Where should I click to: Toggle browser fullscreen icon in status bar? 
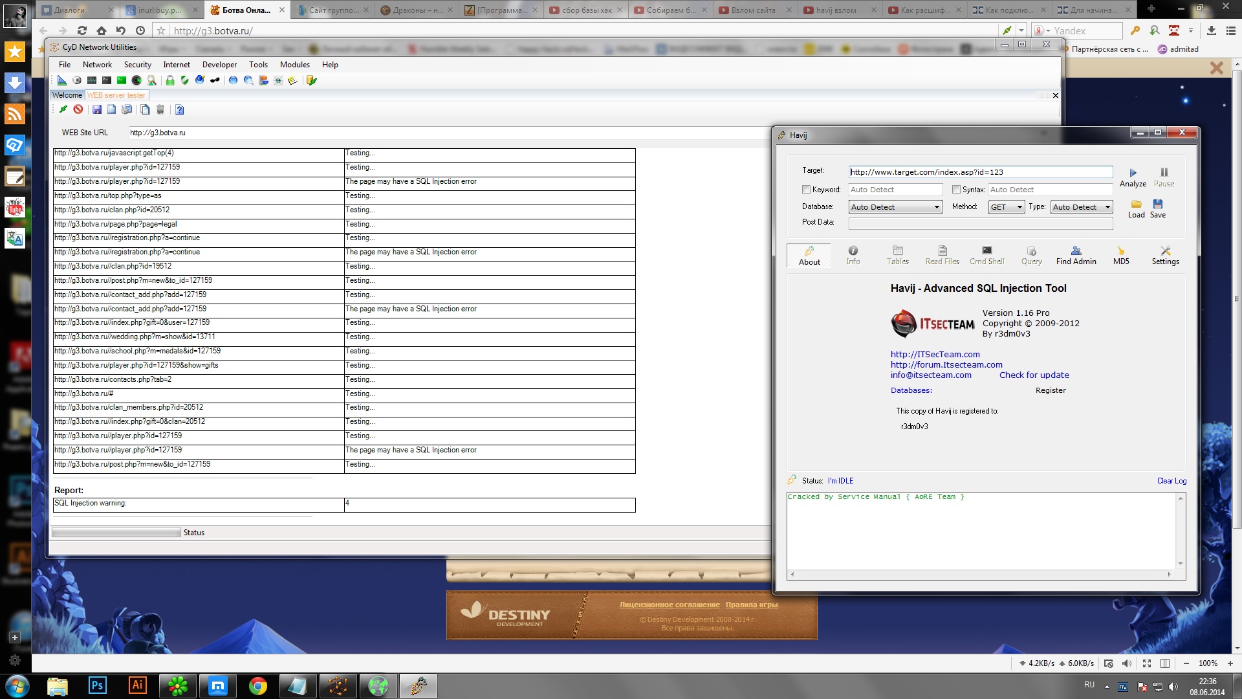[x=1147, y=663]
